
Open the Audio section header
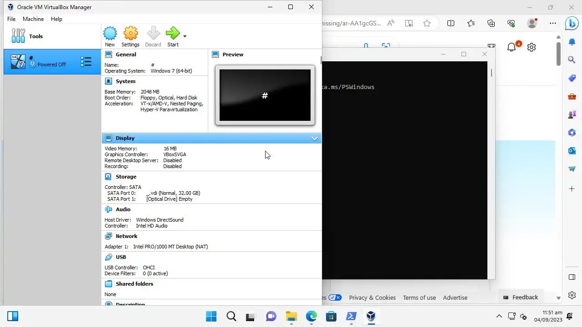(123, 209)
